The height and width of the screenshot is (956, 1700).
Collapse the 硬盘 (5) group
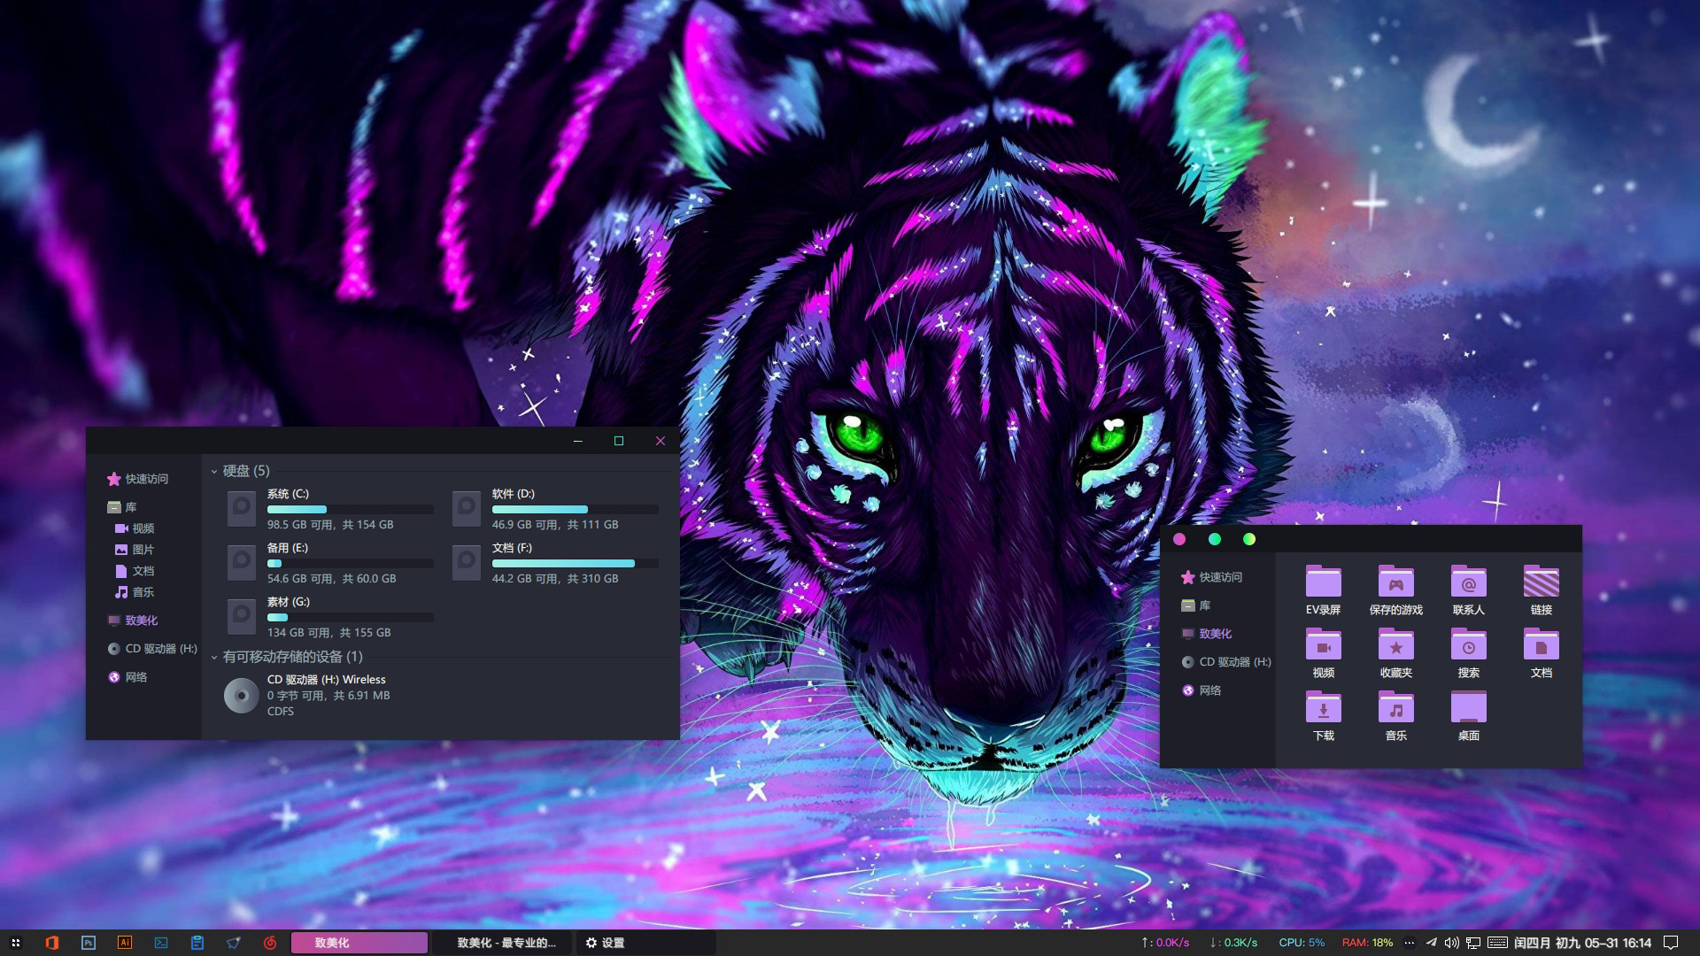click(214, 471)
